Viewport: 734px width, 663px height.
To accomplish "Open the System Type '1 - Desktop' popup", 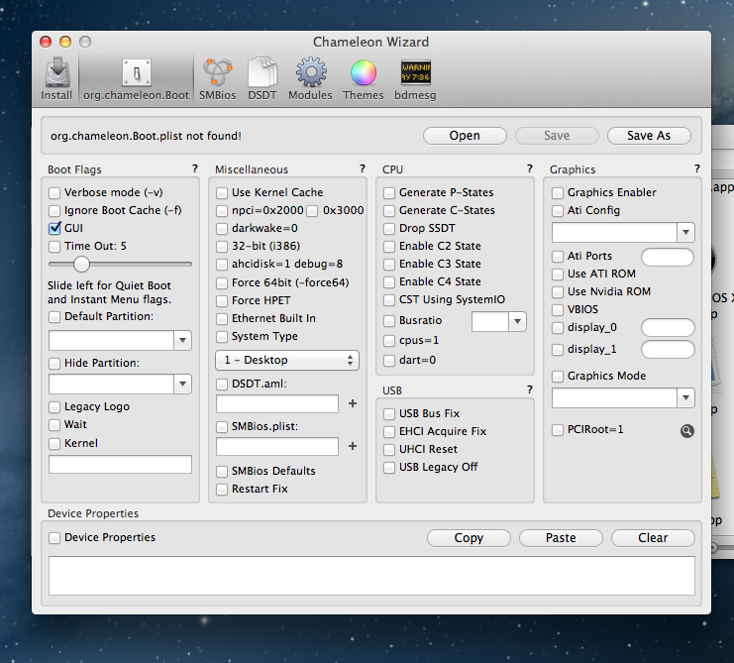I will click(x=286, y=360).
